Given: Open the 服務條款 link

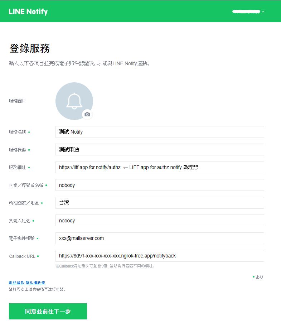Looking at the screenshot, I should coord(16,283).
